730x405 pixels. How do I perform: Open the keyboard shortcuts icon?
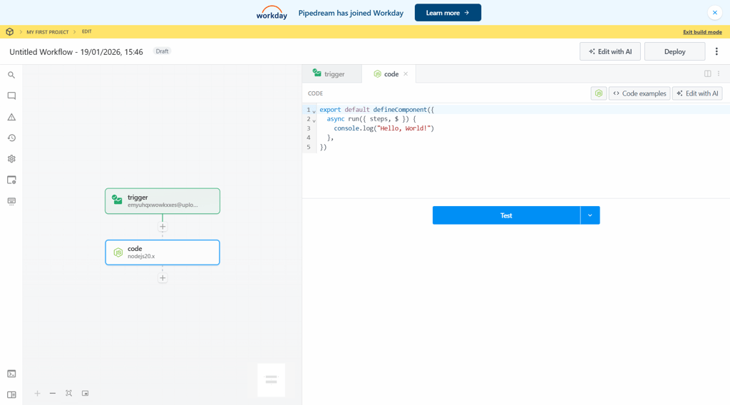pyautogui.click(x=11, y=201)
